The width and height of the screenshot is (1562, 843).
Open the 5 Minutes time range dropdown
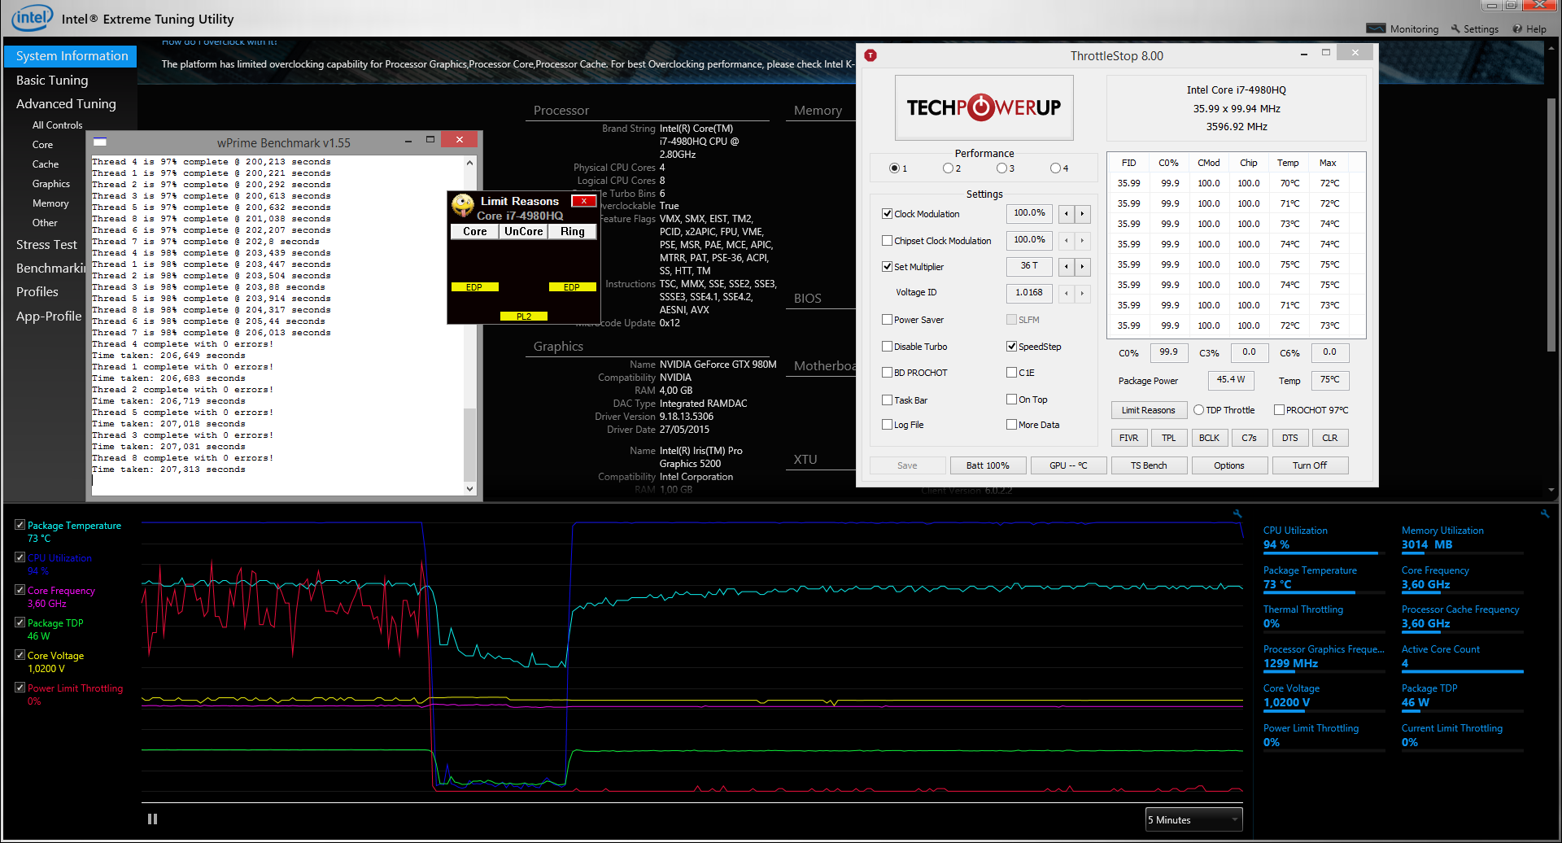point(1193,819)
